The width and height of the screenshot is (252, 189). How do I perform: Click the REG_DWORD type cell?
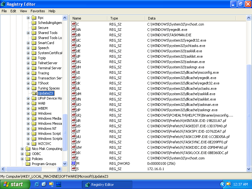point(120,163)
